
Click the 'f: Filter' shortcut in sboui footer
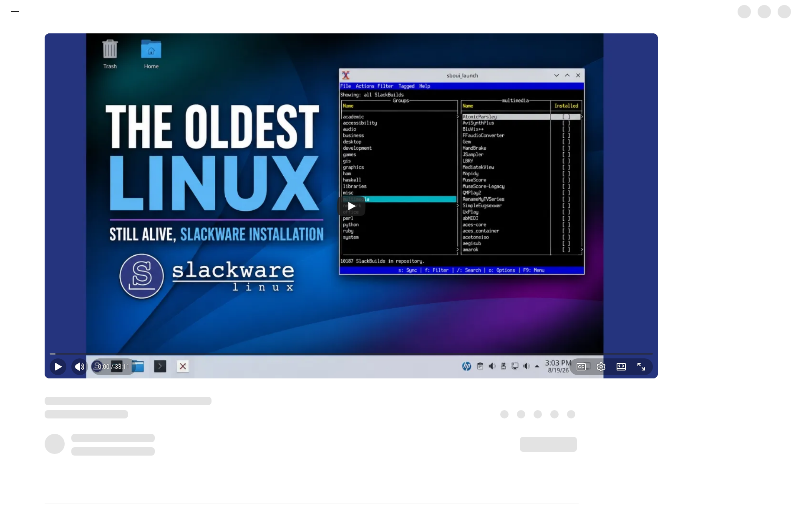pos(437,270)
